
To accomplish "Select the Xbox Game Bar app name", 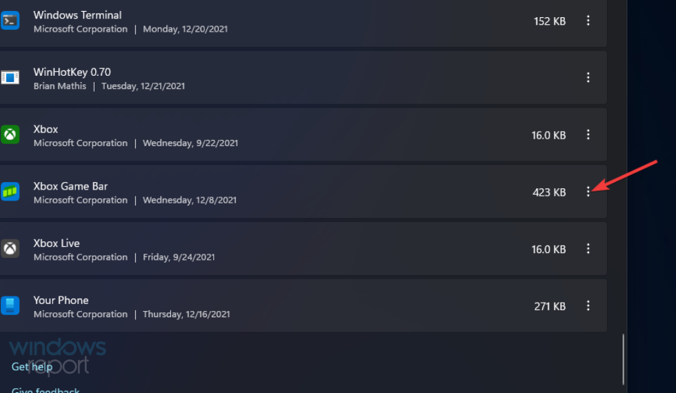I will coord(70,186).
